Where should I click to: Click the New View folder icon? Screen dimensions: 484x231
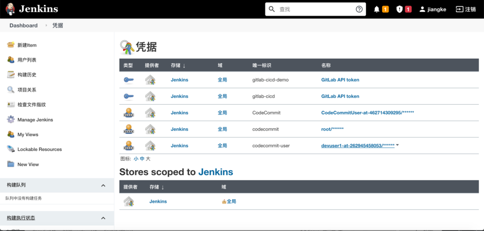tap(11, 164)
